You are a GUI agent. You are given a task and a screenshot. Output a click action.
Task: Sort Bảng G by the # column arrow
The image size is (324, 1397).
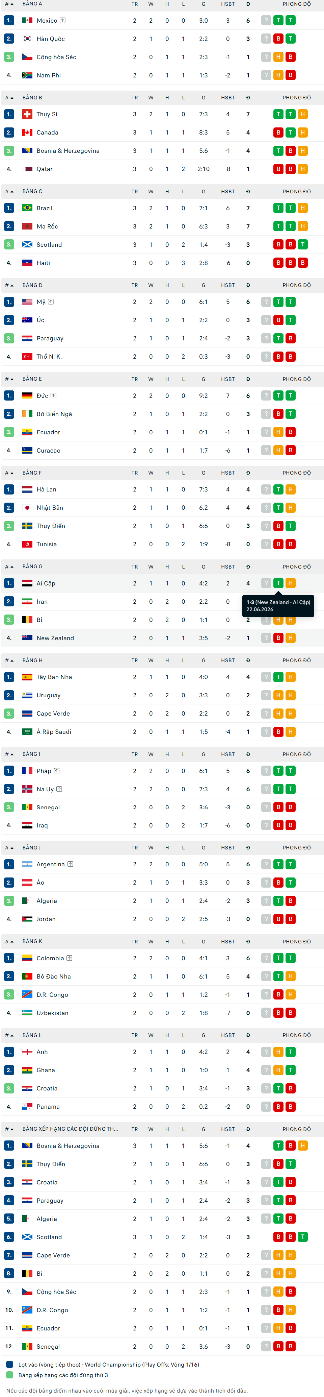click(x=9, y=567)
